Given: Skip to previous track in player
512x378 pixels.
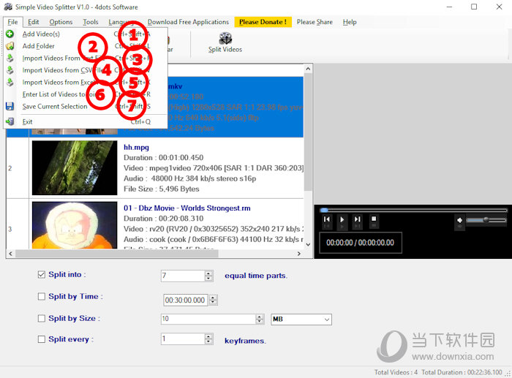Looking at the screenshot, I should (x=326, y=219).
